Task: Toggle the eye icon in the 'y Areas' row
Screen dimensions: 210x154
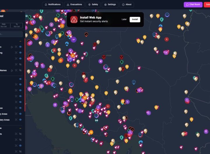Action: click(20, 114)
